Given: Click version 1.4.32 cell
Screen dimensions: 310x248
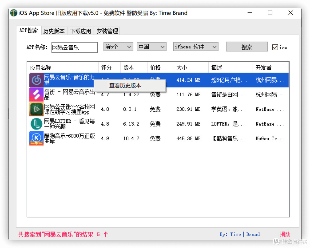Looking at the screenshot, I should [131, 95].
